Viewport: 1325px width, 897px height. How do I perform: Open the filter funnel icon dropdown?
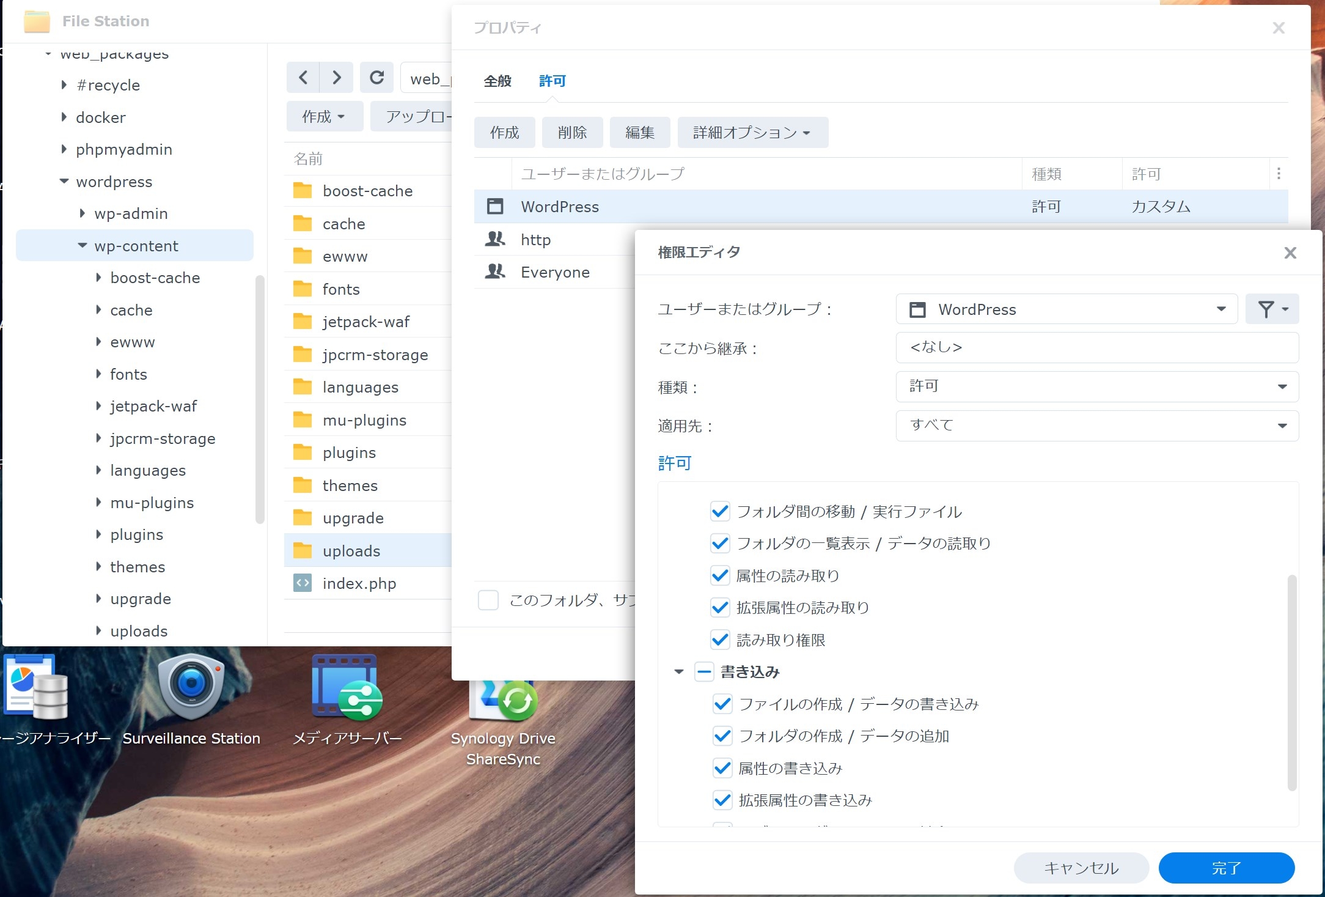(x=1272, y=309)
